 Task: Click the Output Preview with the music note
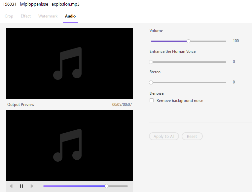coord(70,145)
